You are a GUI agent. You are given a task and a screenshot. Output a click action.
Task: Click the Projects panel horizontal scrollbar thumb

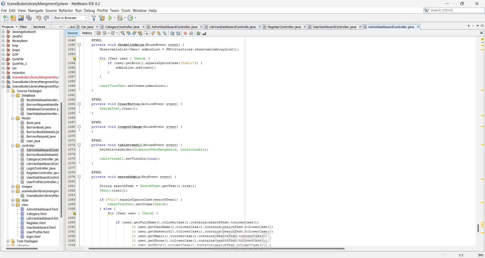pos(22,249)
